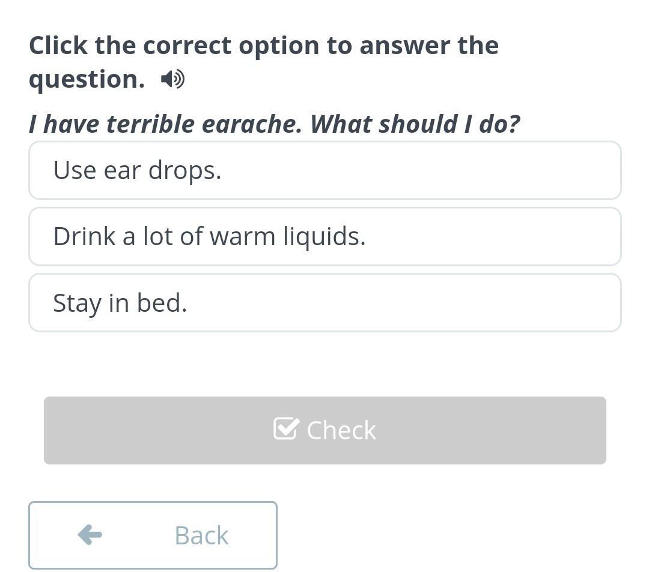The height and width of the screenshot is (572, 649).
Task: Listen to the instruction via the sound icon
Action: click(172, 79)
